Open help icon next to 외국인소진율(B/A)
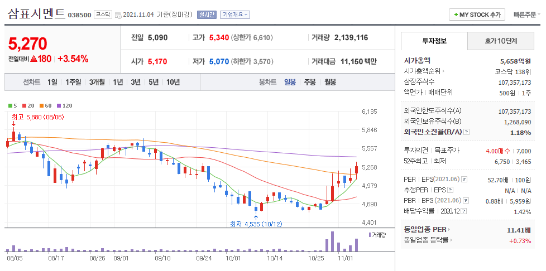This screenshot has height=271, width=546. (x=467, y=132)
